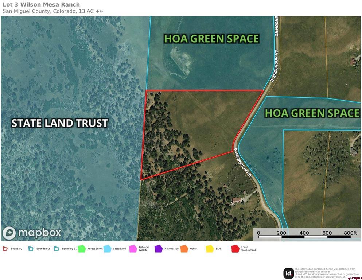This screenshot has height=280, width=362.
Task: Click the W Anderson Rd label below the lot corner
Action: click(x=243, y=163)
